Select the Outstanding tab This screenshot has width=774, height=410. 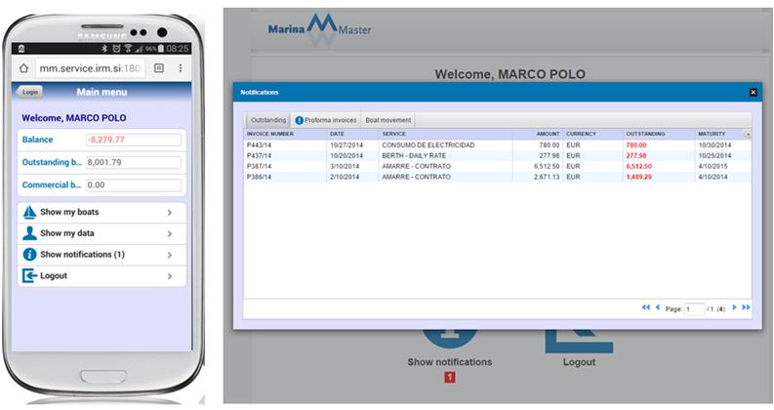269,120
